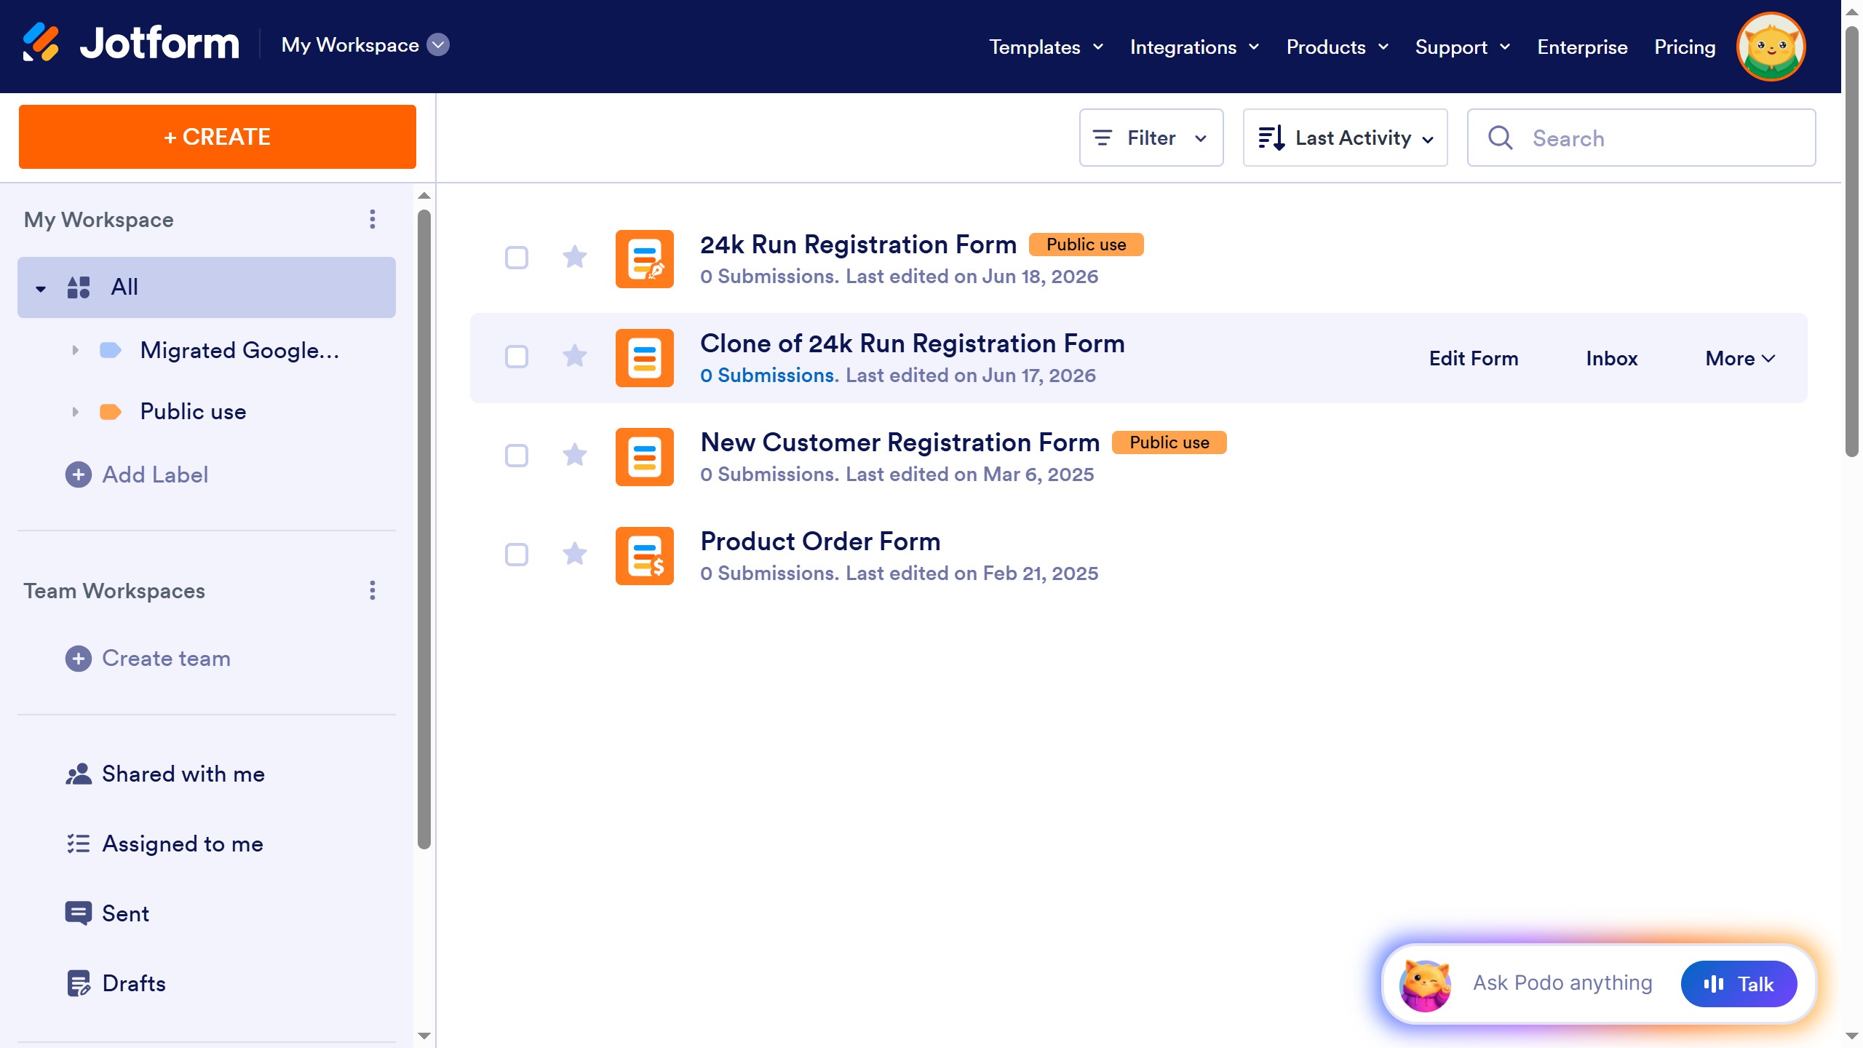Click the Assigned to me checklist icon
This screenshot has height=1048, width=1863.
tap(79, 843)
